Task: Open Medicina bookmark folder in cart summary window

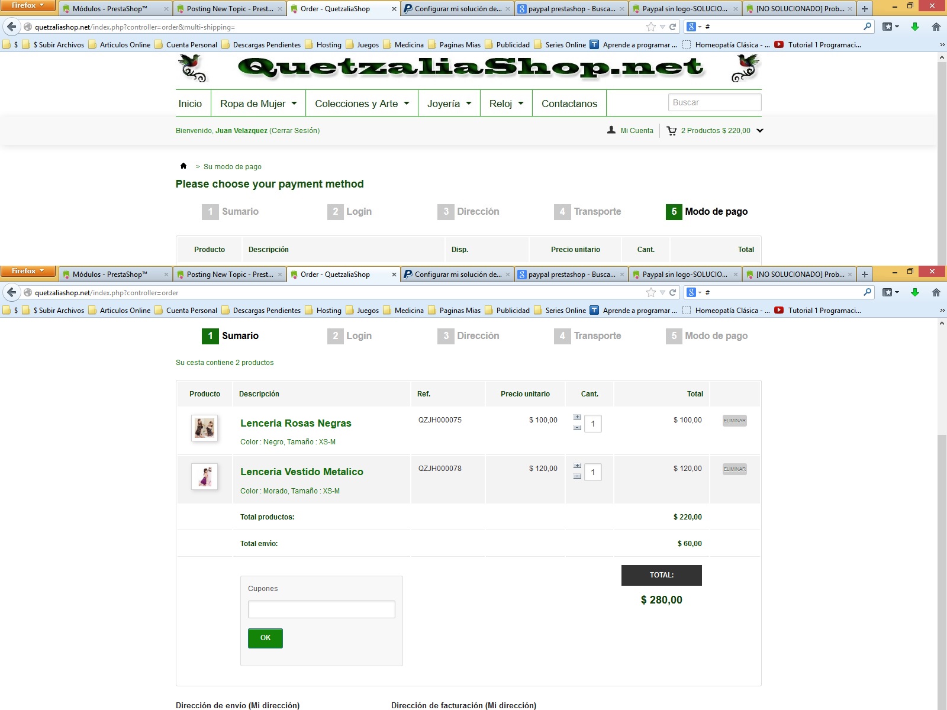Action: [404, 311]
